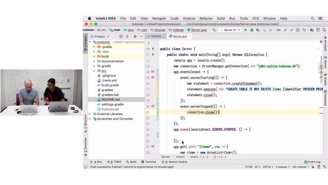328x185 pixels.
Task: Expand the .gradle folder
Action: (94, 47)
